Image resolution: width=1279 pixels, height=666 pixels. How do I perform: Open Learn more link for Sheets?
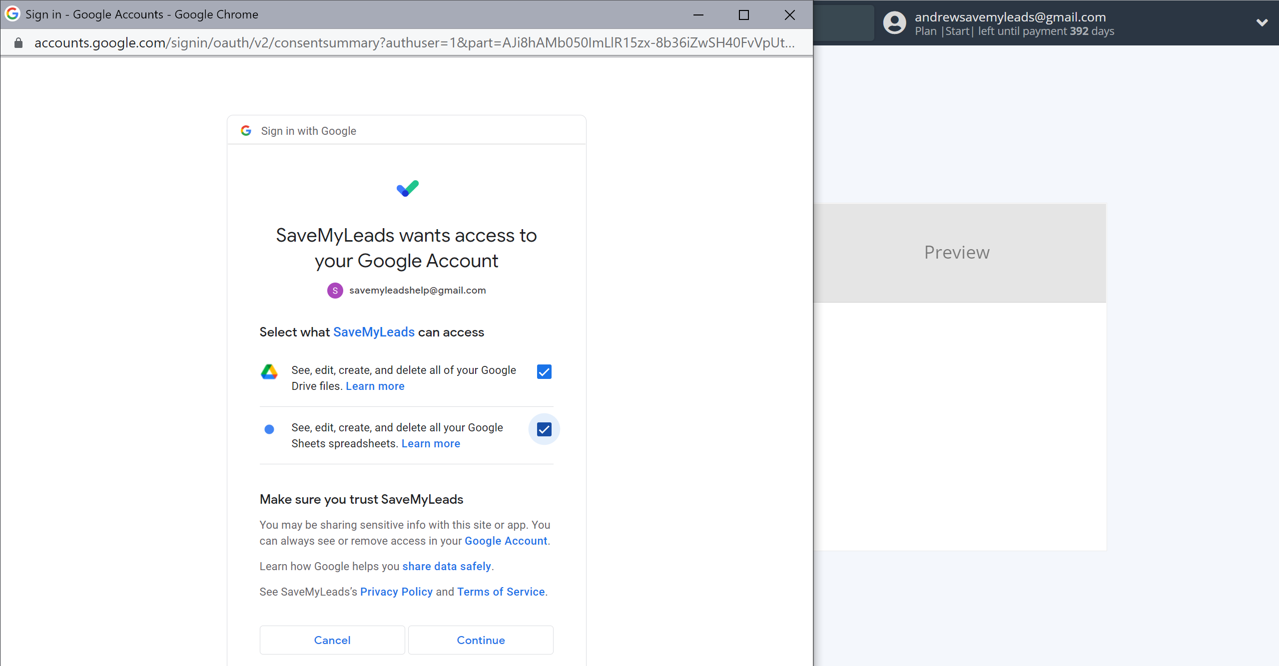431,444
